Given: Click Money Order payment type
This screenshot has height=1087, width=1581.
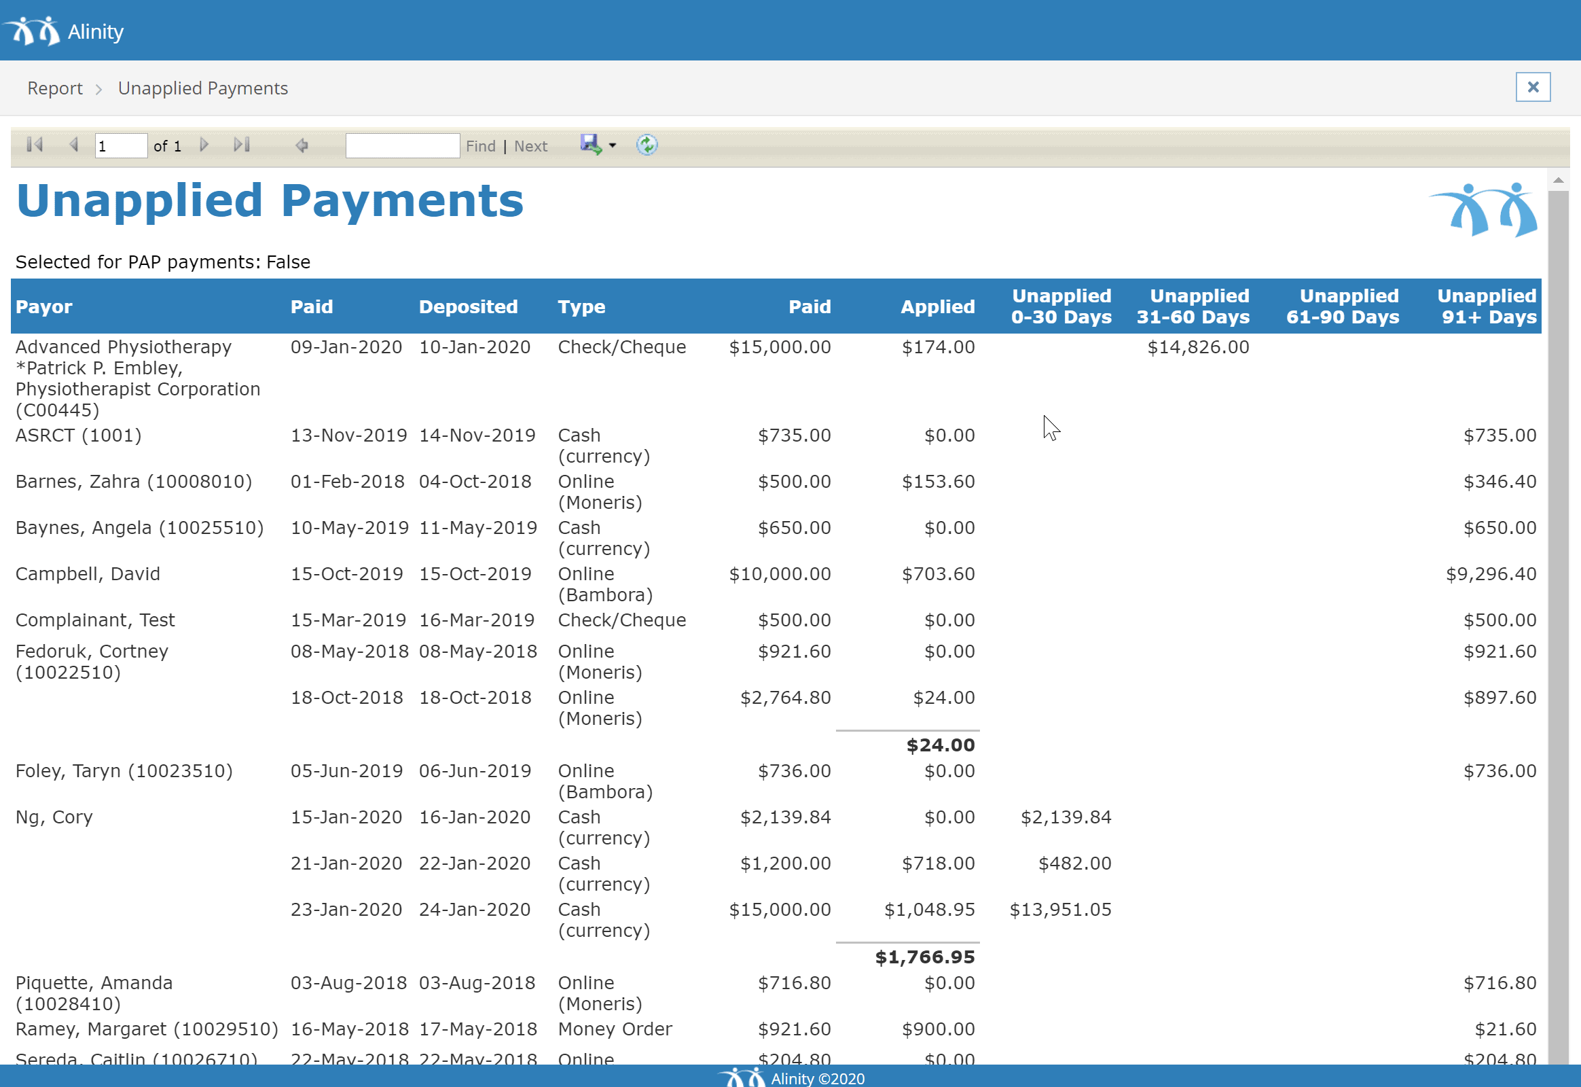Looking at the screenshot, I should pos(615,1029).
